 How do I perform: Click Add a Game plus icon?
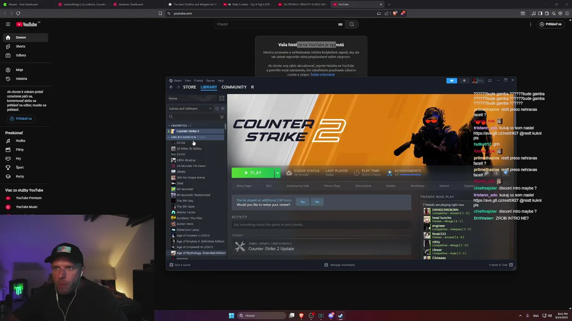[172, 265]
